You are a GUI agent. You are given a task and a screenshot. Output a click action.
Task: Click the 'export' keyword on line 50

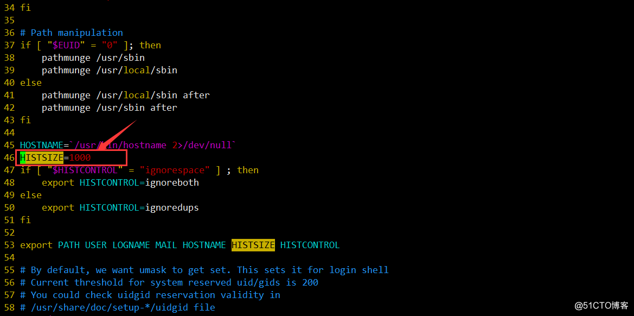(58, 207)
